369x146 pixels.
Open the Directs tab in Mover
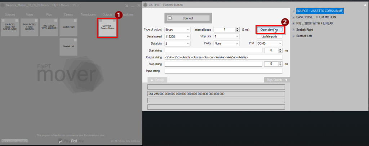pyautogui.click(x=68, y=14)
